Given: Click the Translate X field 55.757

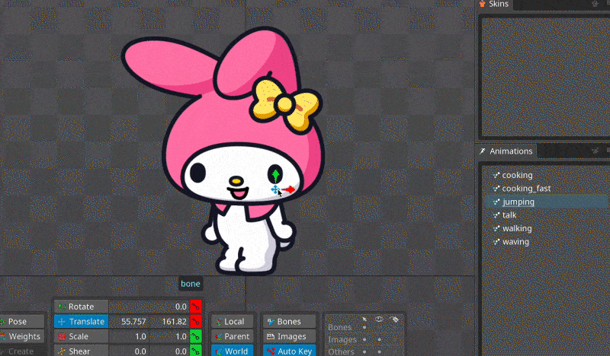Looking at the screenshot, I should (x=129, y=322).
